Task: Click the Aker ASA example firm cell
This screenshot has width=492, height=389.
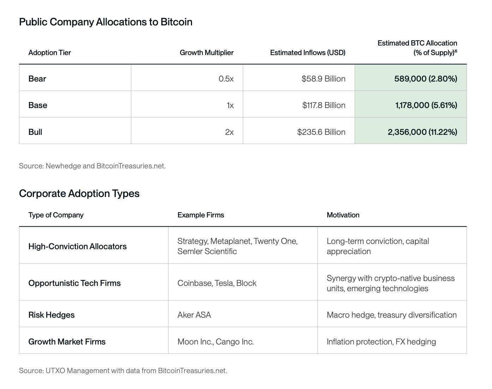Action: [x=194, y=315]
